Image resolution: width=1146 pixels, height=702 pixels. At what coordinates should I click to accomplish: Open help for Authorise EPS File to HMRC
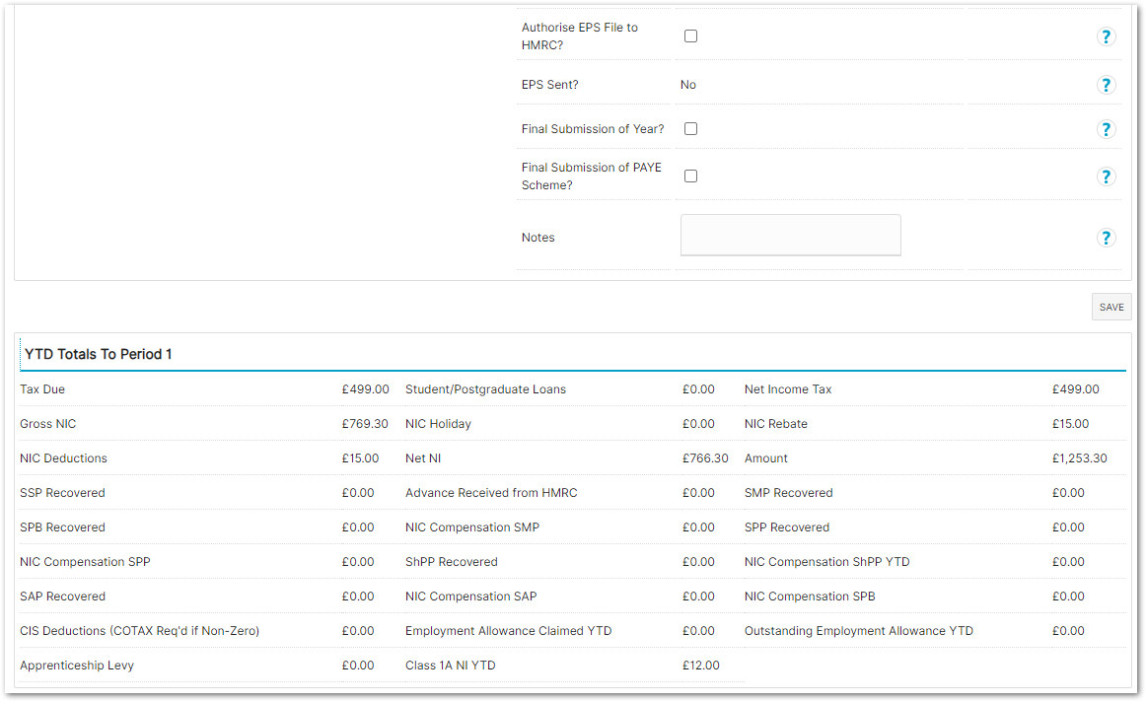click(1106, 36)
